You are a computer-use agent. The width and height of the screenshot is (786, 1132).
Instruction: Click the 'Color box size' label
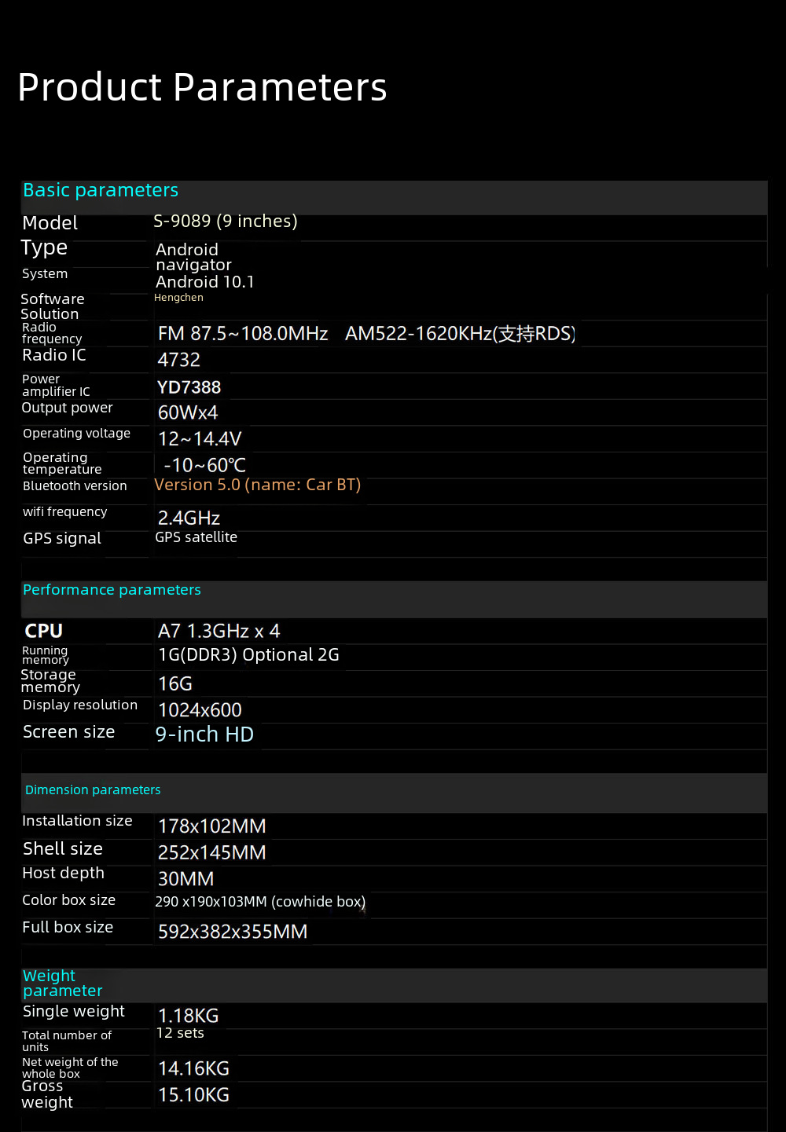[69, 900]
